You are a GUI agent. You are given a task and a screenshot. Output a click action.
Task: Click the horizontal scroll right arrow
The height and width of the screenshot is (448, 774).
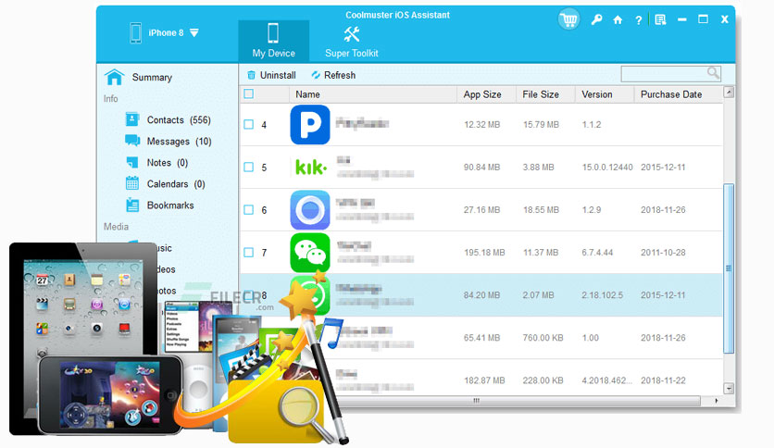[x=717, y=401]
